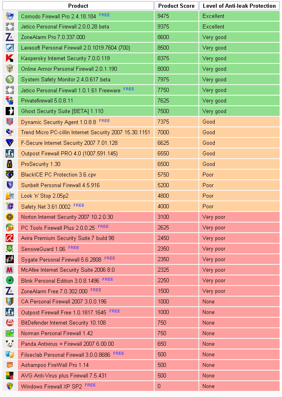
Task: Click the Comodo Firewall Pro icon
Action: [x=10, y=16]
